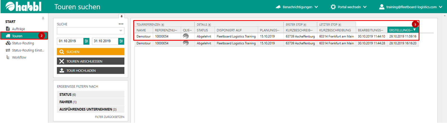Open the three-dots menu beside SUCHE
The height and width of the screenshot is (123, 447).
coord(121,24)
